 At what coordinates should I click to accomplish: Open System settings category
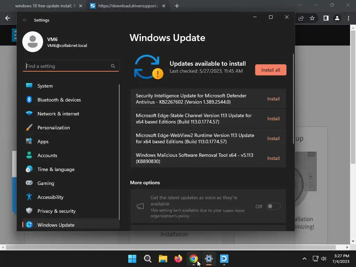[71, 86]
